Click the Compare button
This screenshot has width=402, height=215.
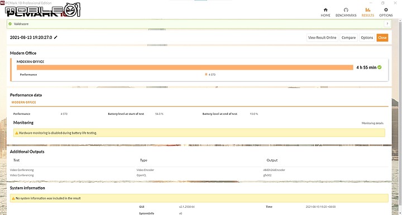point(348,37)
